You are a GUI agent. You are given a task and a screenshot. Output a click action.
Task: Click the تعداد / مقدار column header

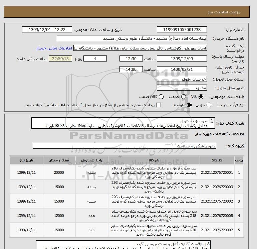coord(59,160)
